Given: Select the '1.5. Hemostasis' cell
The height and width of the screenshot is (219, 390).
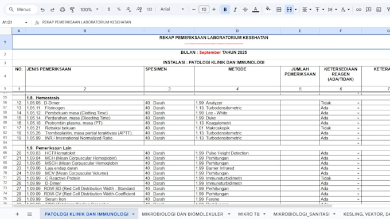Looking at the screenshot, I should 84,98.
